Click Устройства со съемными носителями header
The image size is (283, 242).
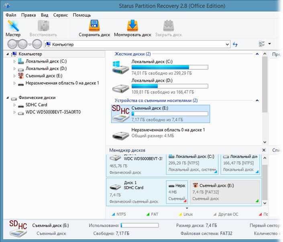tap(156, 101)
